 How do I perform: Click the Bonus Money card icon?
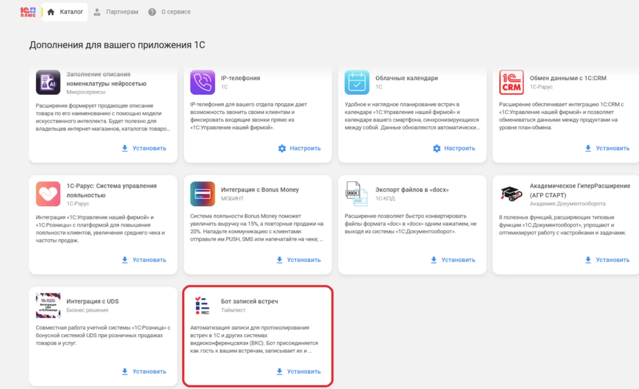point(203,194)
